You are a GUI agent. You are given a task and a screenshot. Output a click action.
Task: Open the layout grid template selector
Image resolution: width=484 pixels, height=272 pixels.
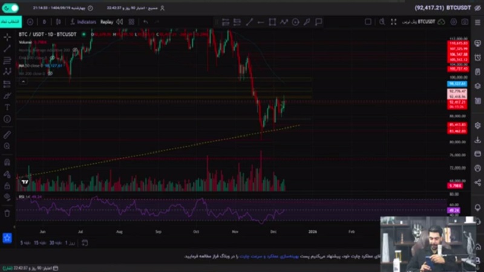click(368, 22)
